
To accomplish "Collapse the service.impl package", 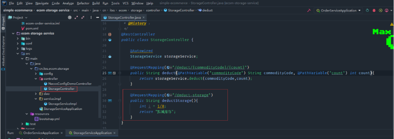I will [36, 99].
